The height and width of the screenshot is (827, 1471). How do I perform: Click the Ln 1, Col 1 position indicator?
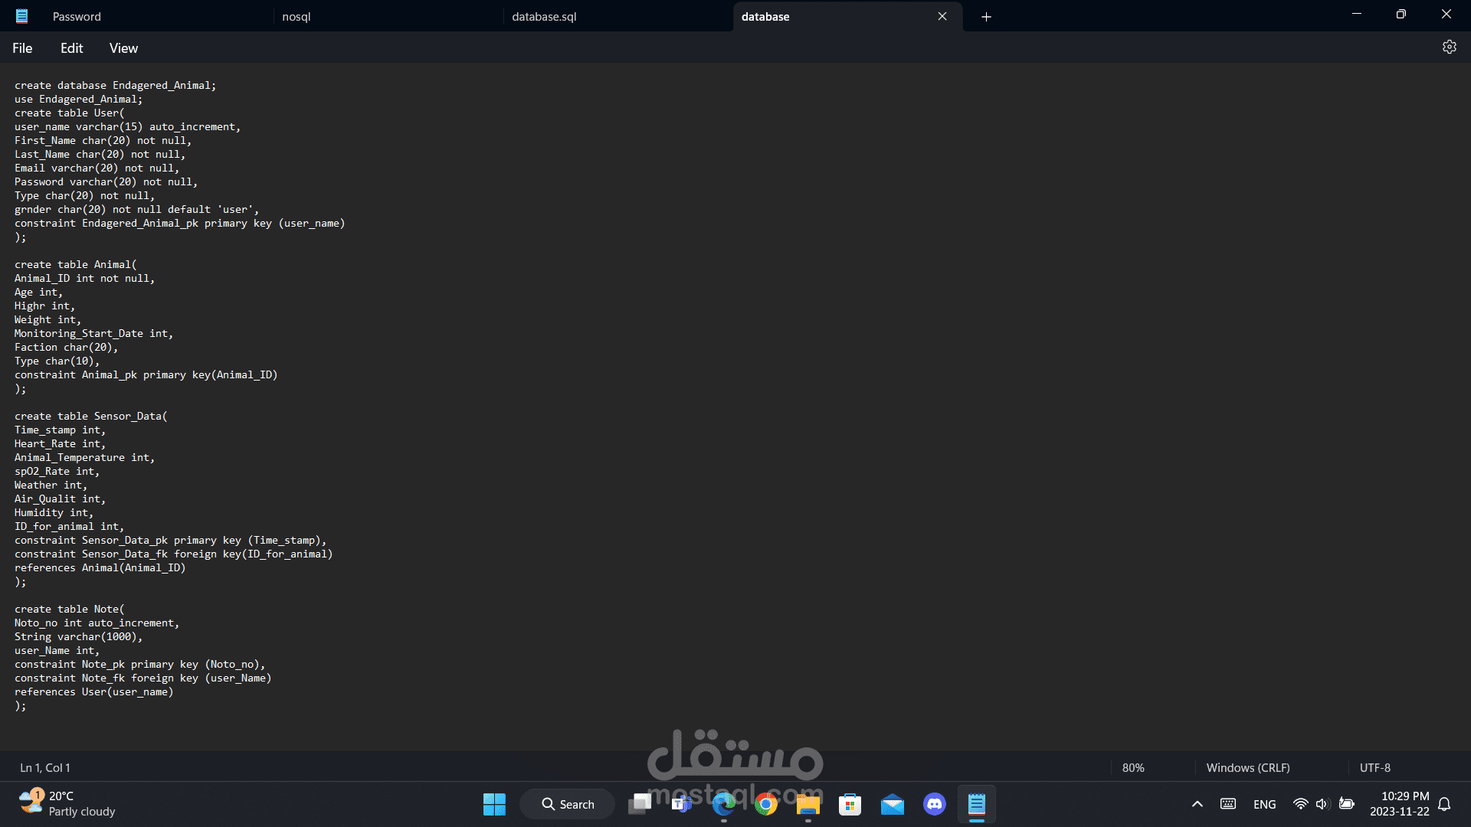(x=45, y=767)
